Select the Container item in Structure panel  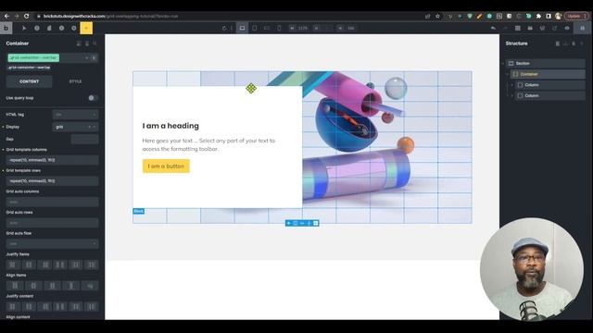[548, 74]
